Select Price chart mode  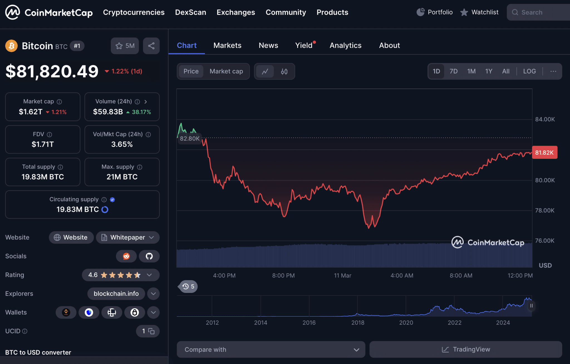191,71
